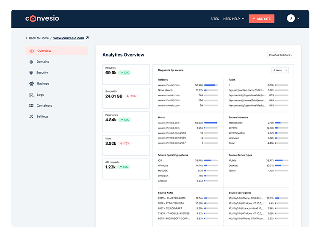Click the 21928 - T-MOBILE ASN row
The height and width of the screenshot is (235, 321).
tap(188, 213)
